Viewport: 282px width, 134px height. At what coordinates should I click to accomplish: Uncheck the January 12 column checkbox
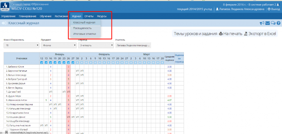pos(42,62)
